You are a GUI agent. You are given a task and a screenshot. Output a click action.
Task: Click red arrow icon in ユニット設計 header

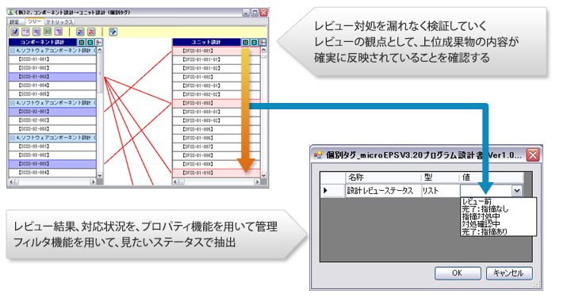[x=263, y=42]
